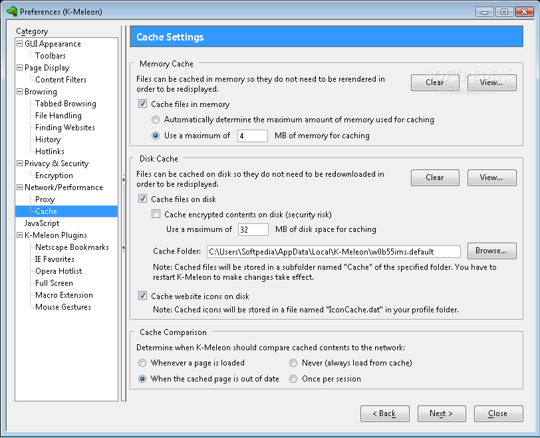Click the Back button
Image resolution: width=540 pixels, height=438 pixels.
pos(384,413)
